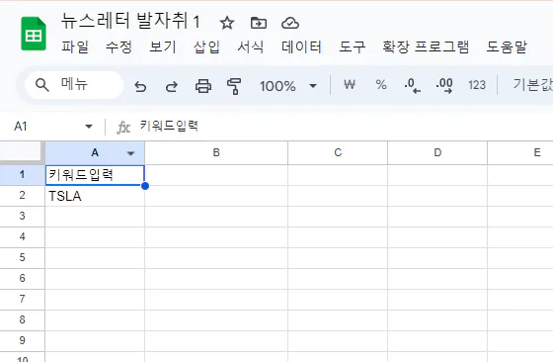
Task: Click cell A2 containing TSLA
Action: click(95, 196)
